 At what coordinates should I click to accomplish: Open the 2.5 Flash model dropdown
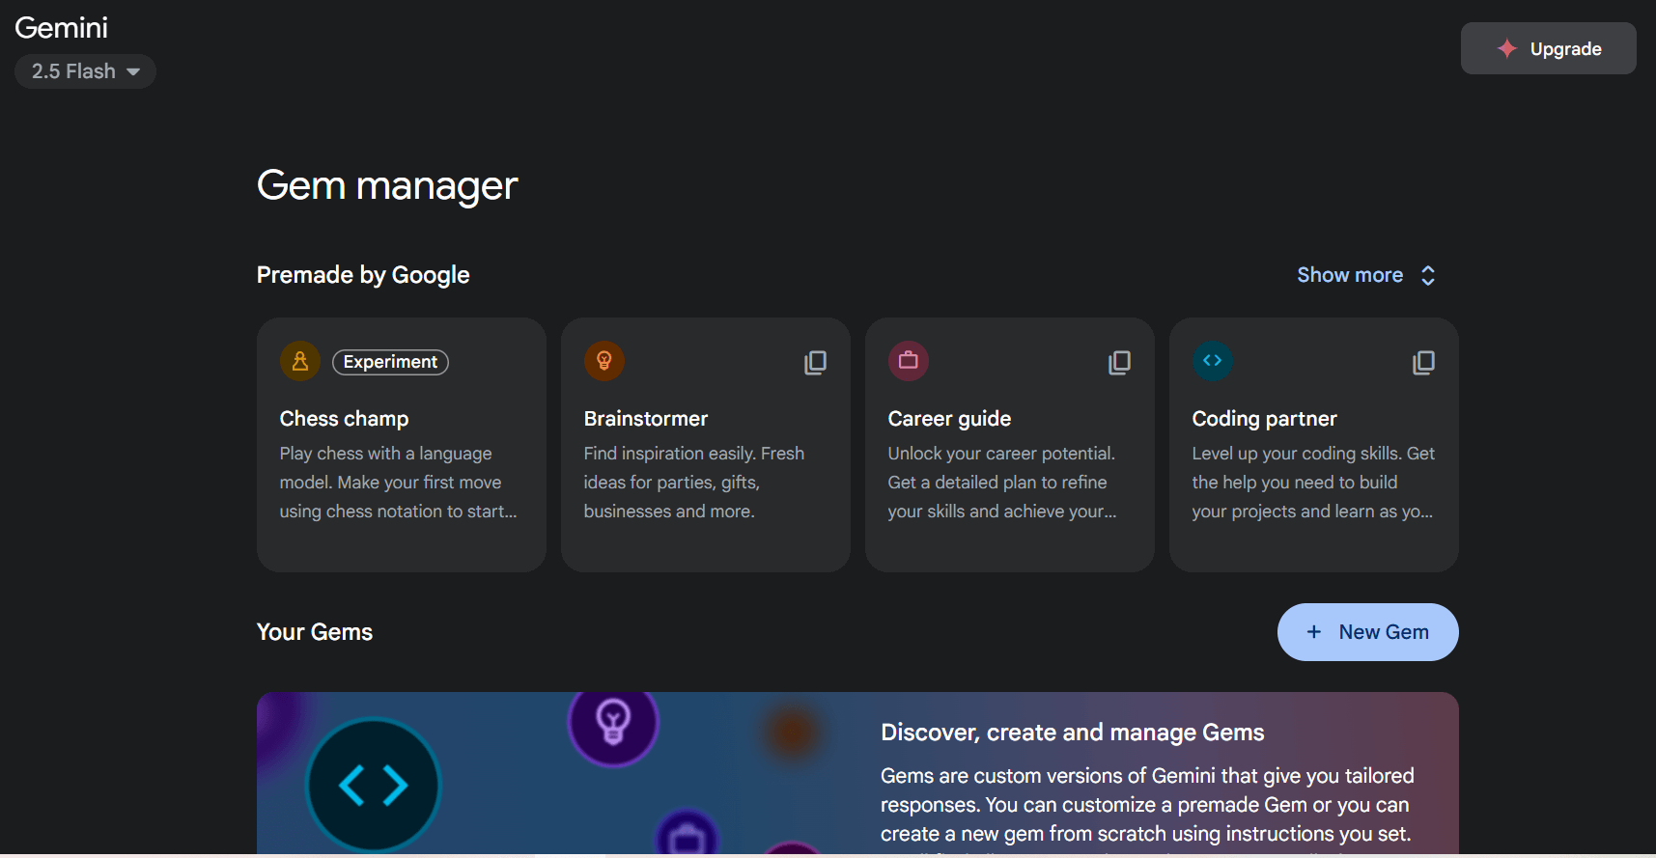coord(85,71)
